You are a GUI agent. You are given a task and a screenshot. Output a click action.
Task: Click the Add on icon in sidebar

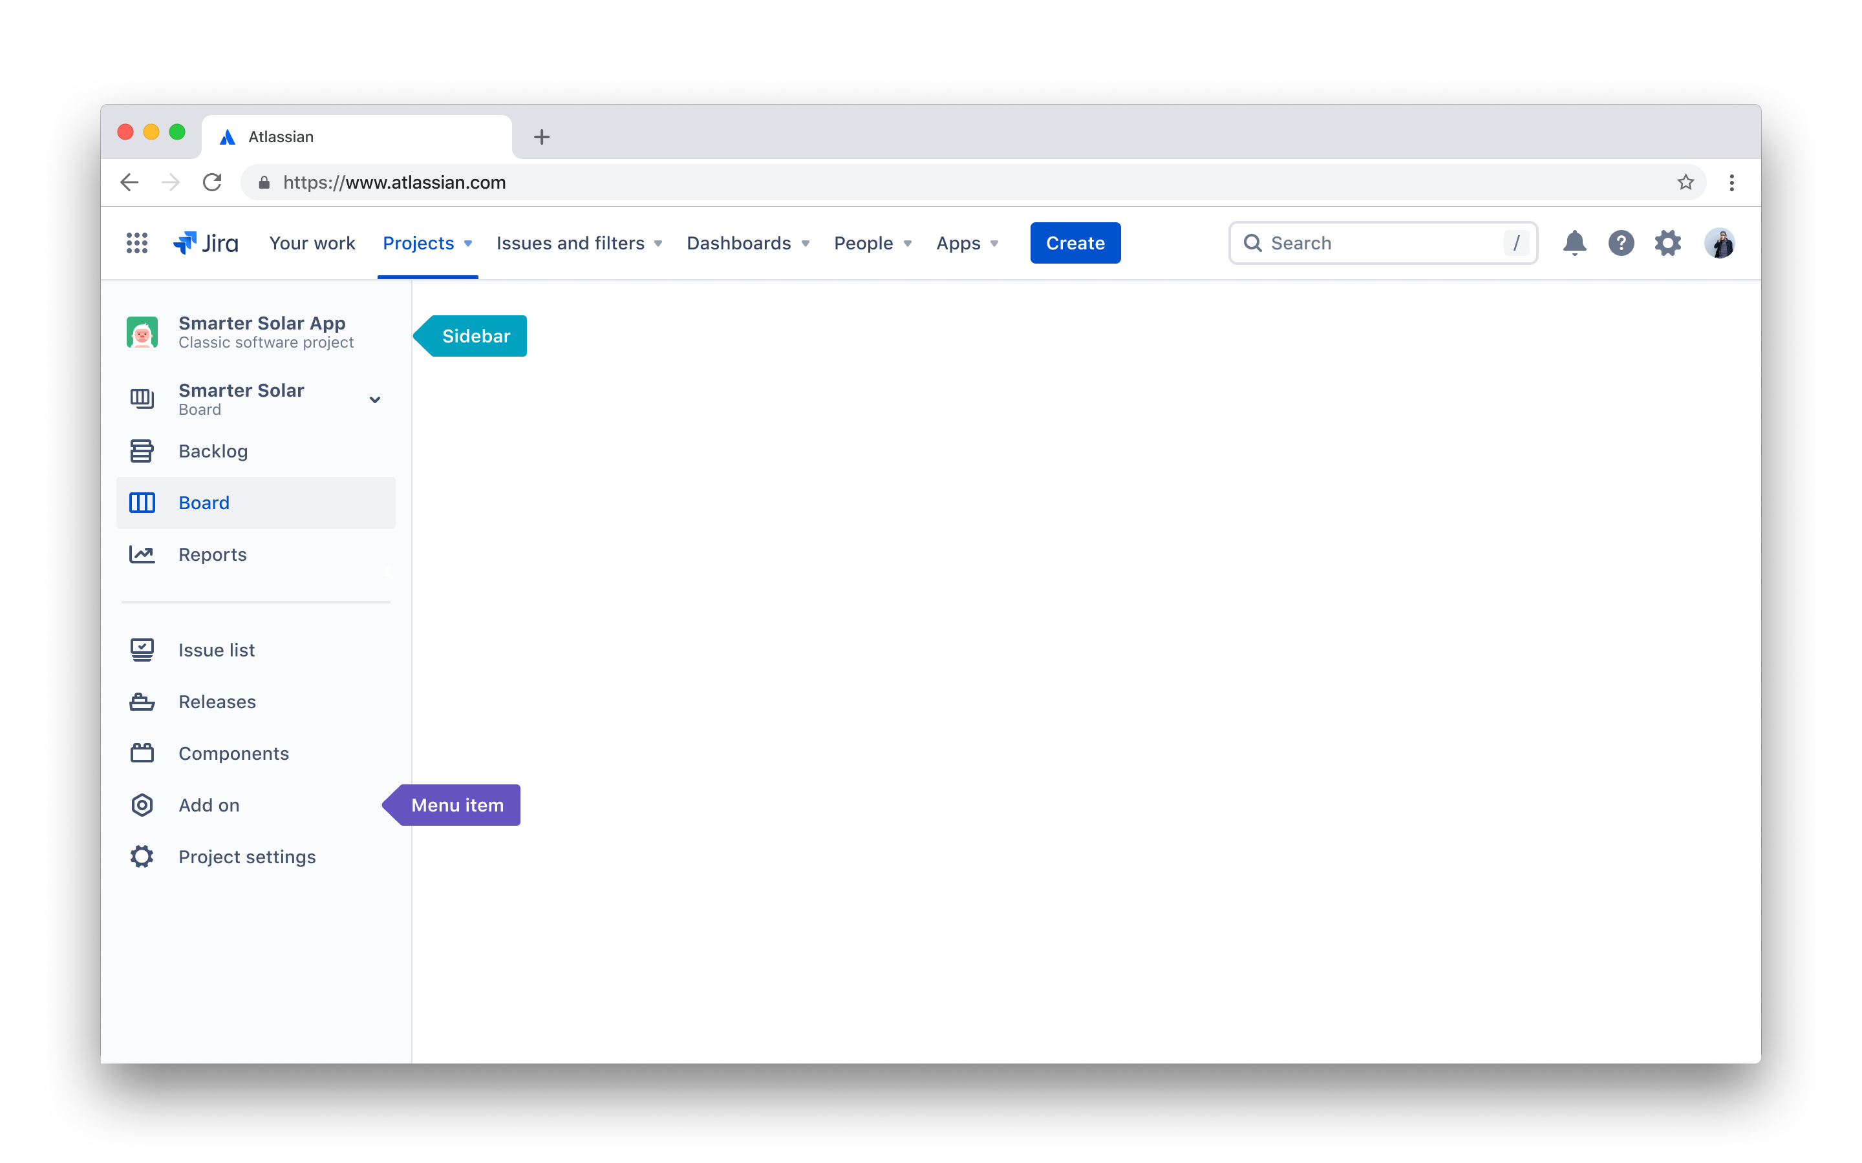142,804
